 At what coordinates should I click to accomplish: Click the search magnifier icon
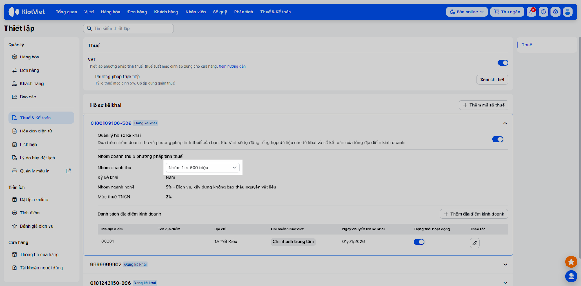(89, 28)
